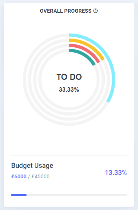Click the gray unfilled budget bar track
The width and height of the screenshot is (138, 210).
(76, 195)
